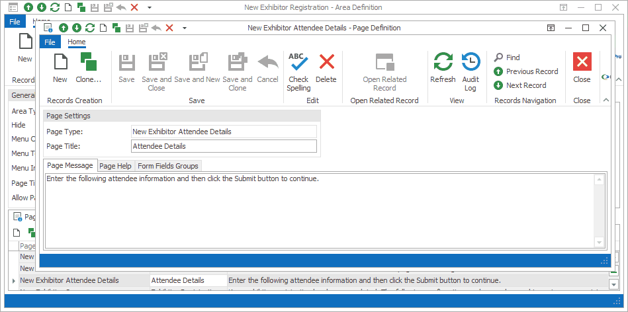The image size is (628, 312).
Task: Click the Cancel ribbon button
Action: [267, 68]
